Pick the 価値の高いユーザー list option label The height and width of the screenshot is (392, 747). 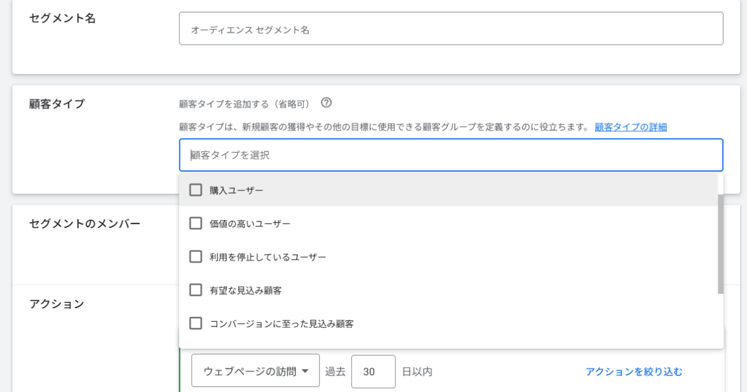pos(250,223)
